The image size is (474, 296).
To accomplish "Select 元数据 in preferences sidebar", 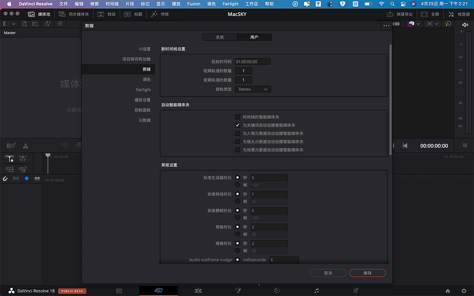I will [145, 120].
